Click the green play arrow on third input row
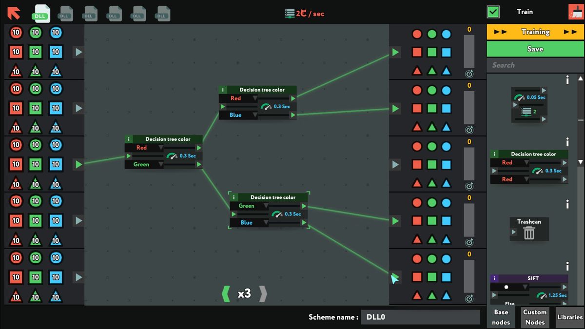Screen dimensions: 585x329 click(x=78, y=165)
